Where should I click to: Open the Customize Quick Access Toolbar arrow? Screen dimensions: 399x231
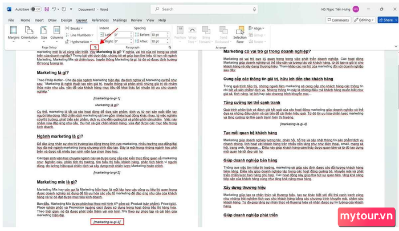tap(71, 9)
